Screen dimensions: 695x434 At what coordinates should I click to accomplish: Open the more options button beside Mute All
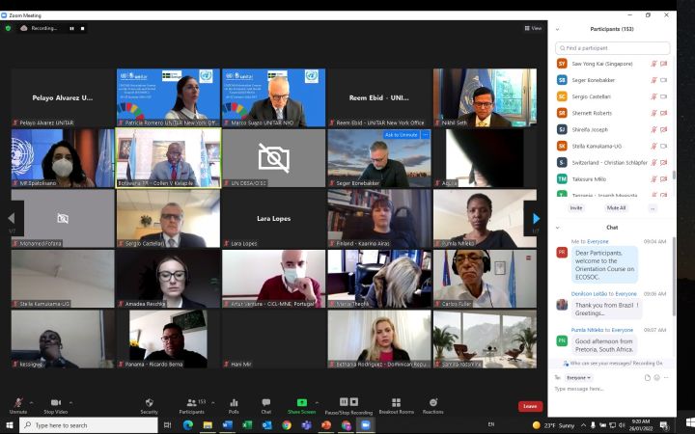[653, 207]
